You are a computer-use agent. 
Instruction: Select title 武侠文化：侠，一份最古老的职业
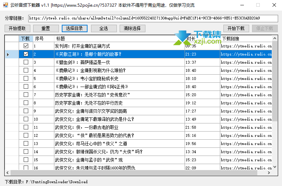pos(86,127)
